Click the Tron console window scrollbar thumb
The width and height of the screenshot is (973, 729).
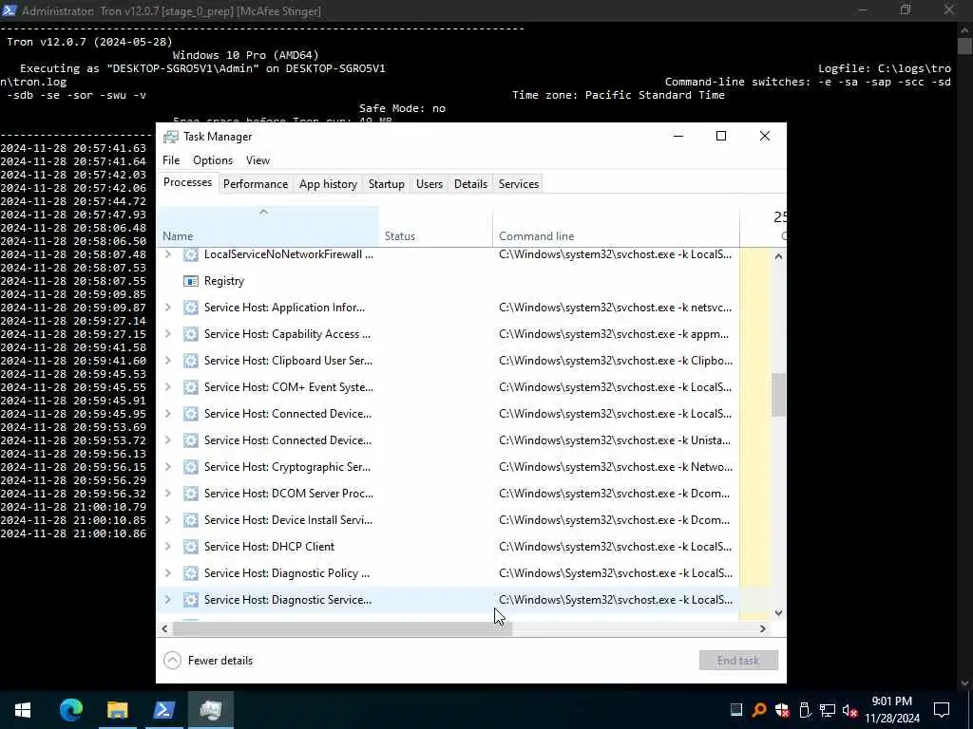(x=964, y=46)
